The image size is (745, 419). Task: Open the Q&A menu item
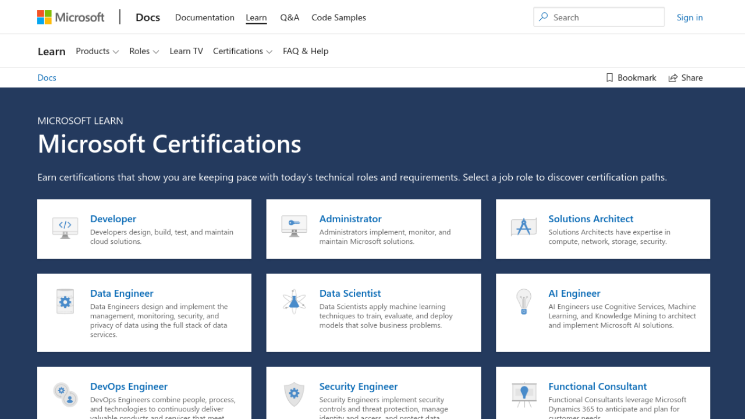290,17
